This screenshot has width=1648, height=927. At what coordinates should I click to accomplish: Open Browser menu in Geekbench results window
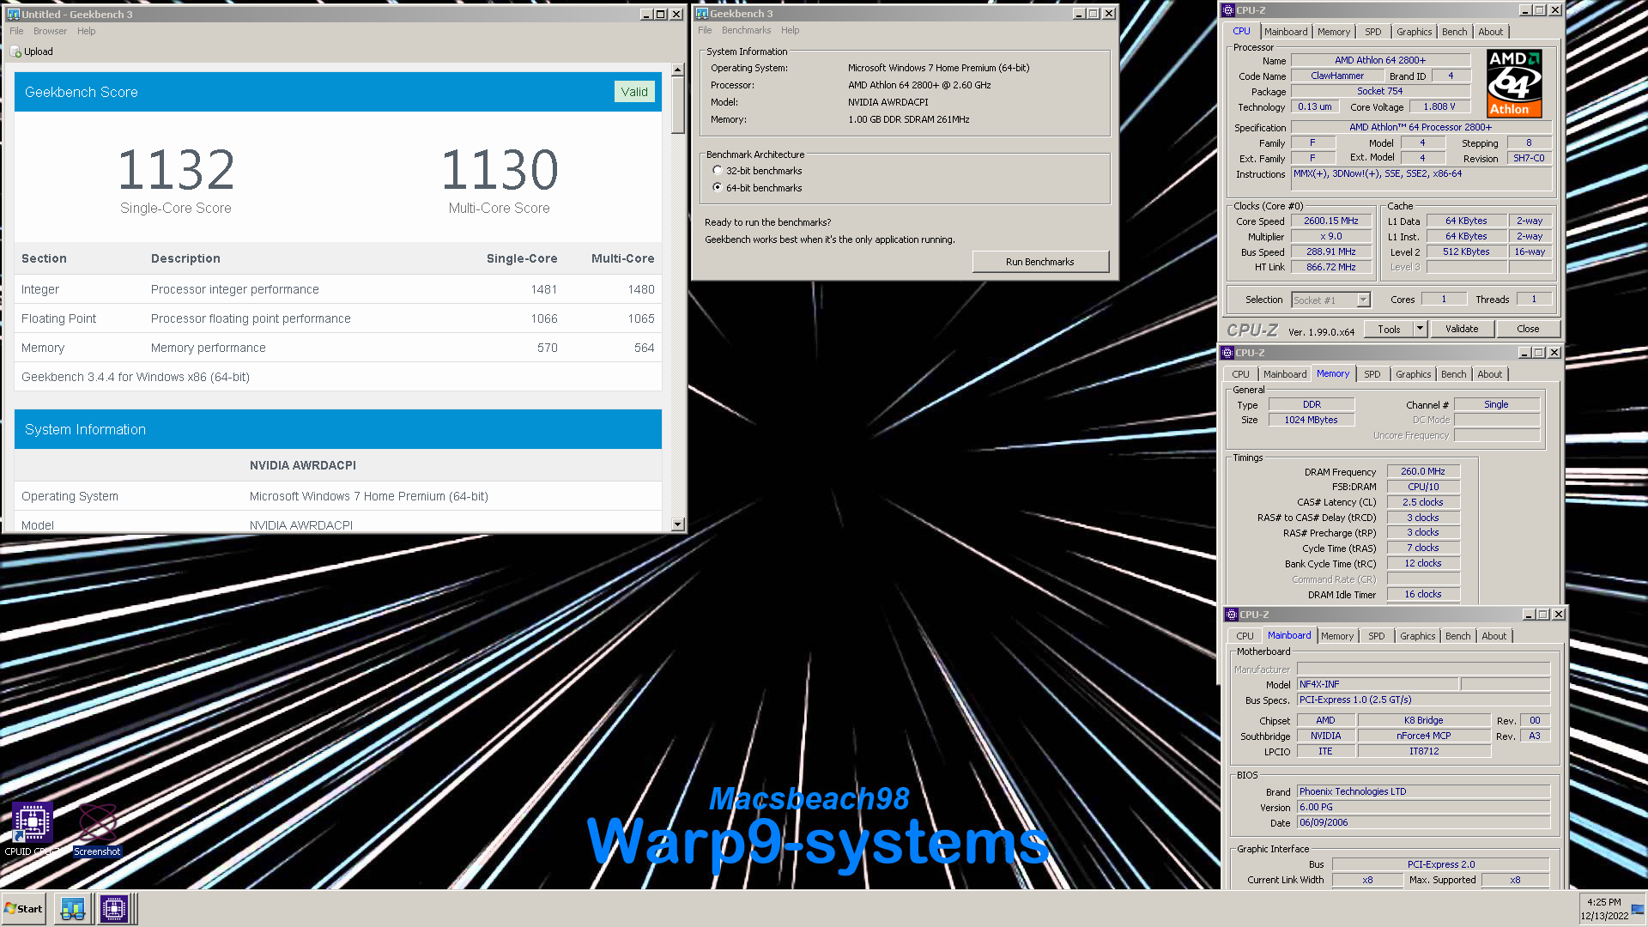[x=50, y=31]
